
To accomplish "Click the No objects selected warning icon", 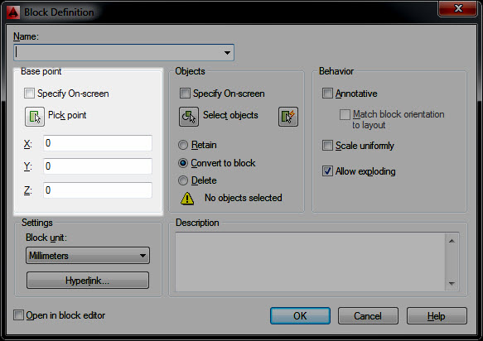I will coord(187,198).
